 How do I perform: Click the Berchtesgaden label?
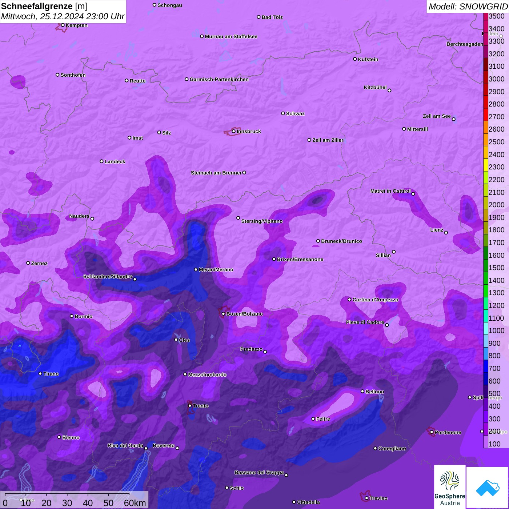point(465,44)
